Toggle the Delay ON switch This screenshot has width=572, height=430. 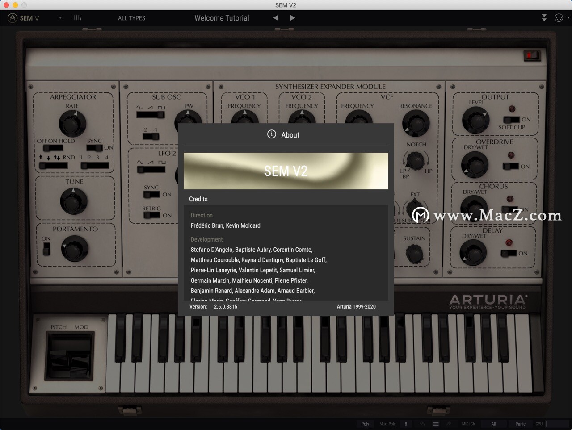pyautogui.click(x=509, y=253)
